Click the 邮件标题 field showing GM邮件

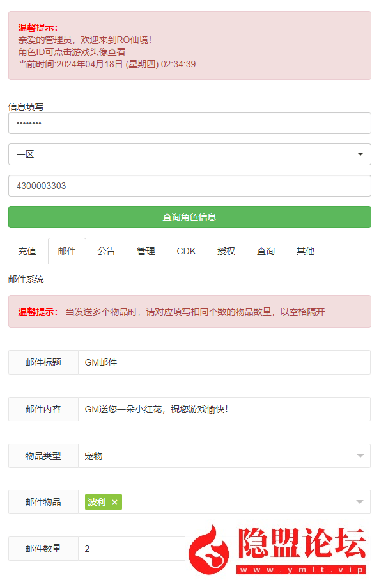(224, 362)
